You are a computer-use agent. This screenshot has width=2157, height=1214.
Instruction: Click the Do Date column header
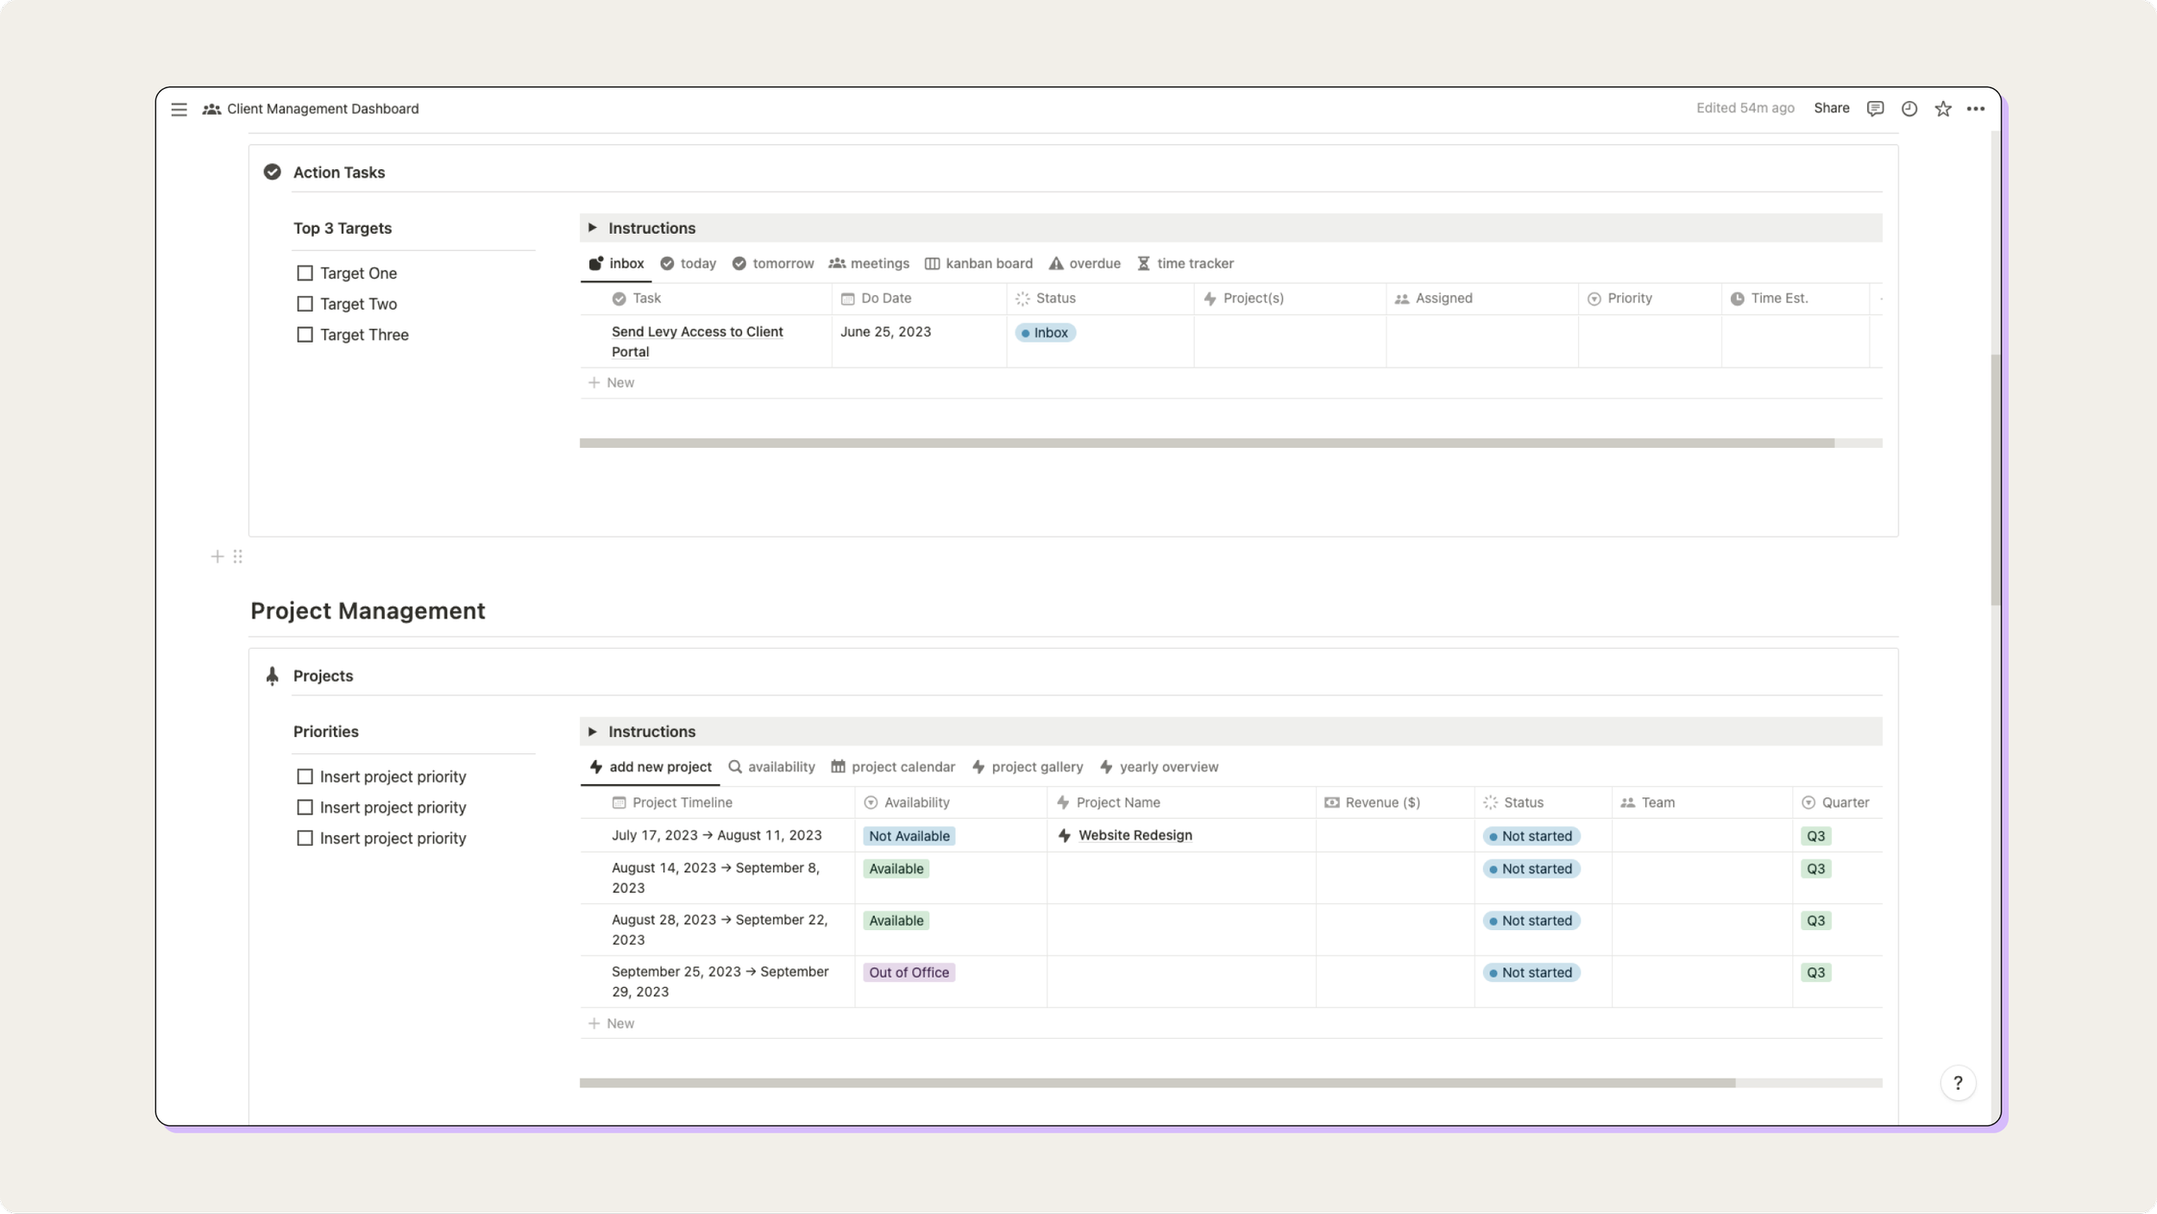point(919,299)
